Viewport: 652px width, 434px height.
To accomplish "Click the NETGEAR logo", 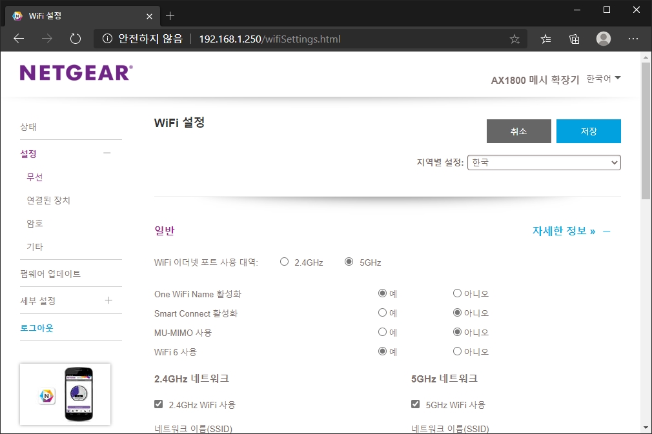I will pos(76,73).
